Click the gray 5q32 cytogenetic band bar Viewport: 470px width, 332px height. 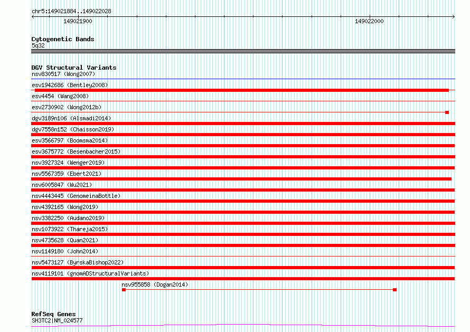click(x=243, y=51)
